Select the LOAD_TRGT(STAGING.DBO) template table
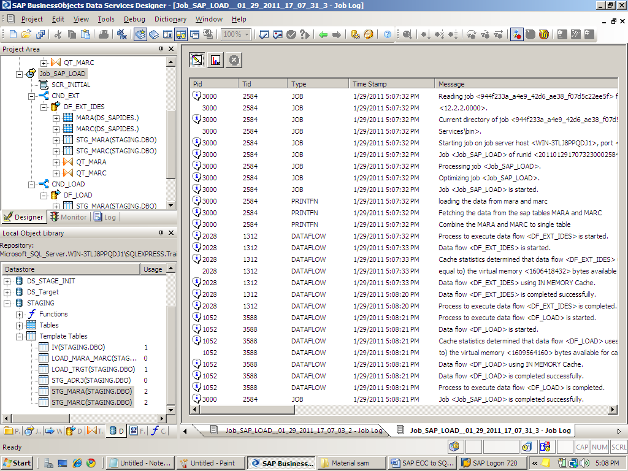Screen dimensions: 628x471 coord(93,369)
